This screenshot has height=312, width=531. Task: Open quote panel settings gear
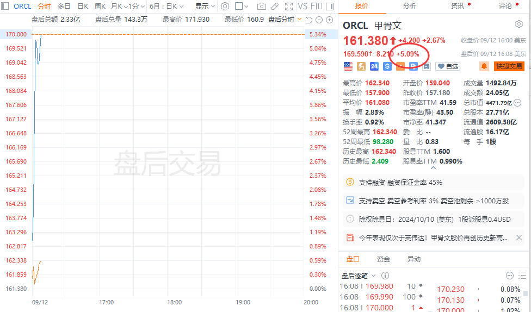[x=519, y=24]
